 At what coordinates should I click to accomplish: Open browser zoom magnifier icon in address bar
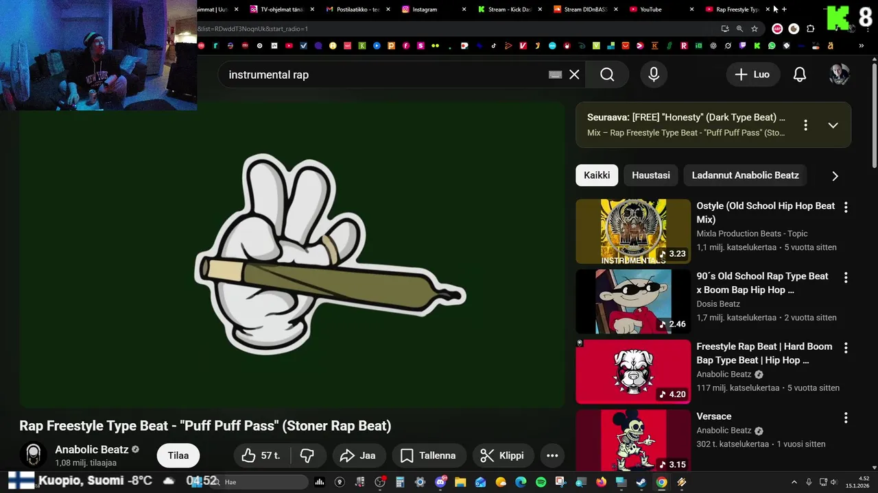point(739,29)
